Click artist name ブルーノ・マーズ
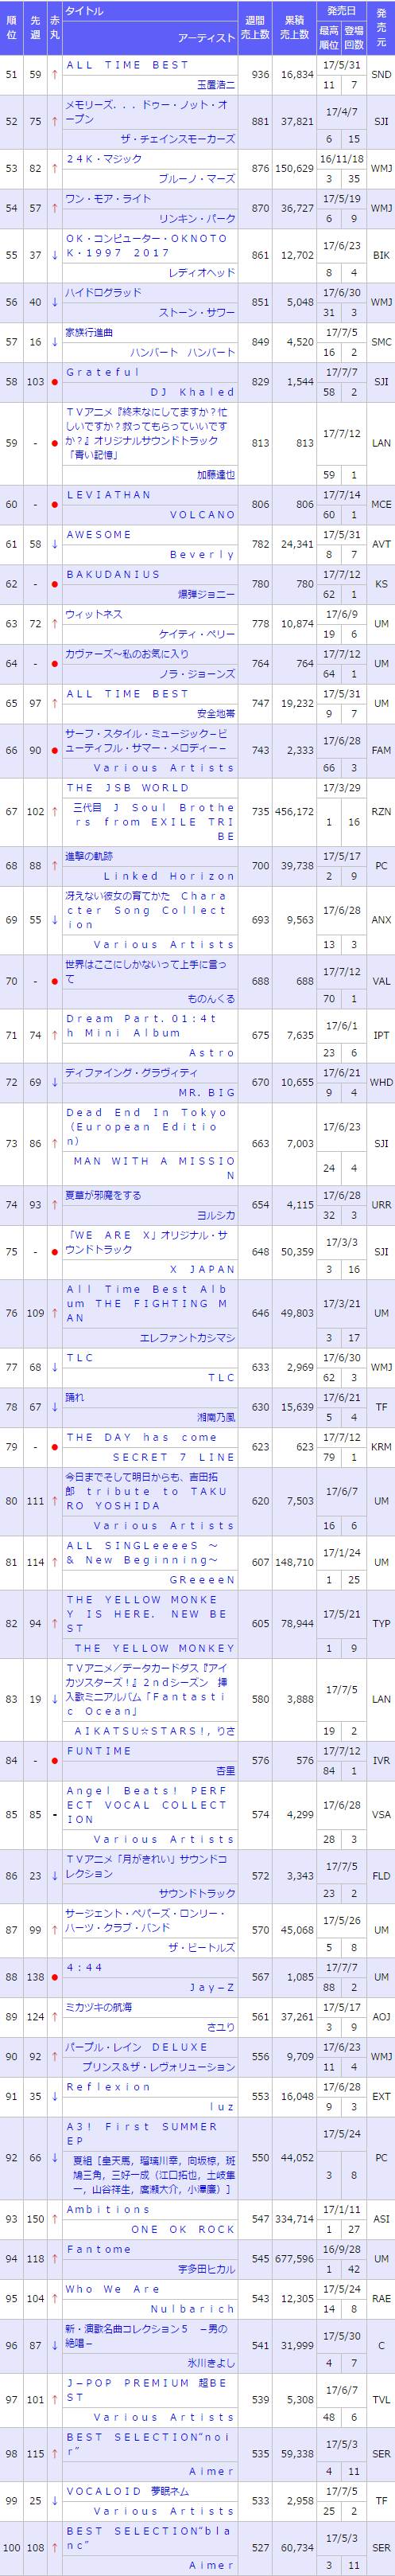This screenshot has width=395, height=2576. tap(197, 179)
